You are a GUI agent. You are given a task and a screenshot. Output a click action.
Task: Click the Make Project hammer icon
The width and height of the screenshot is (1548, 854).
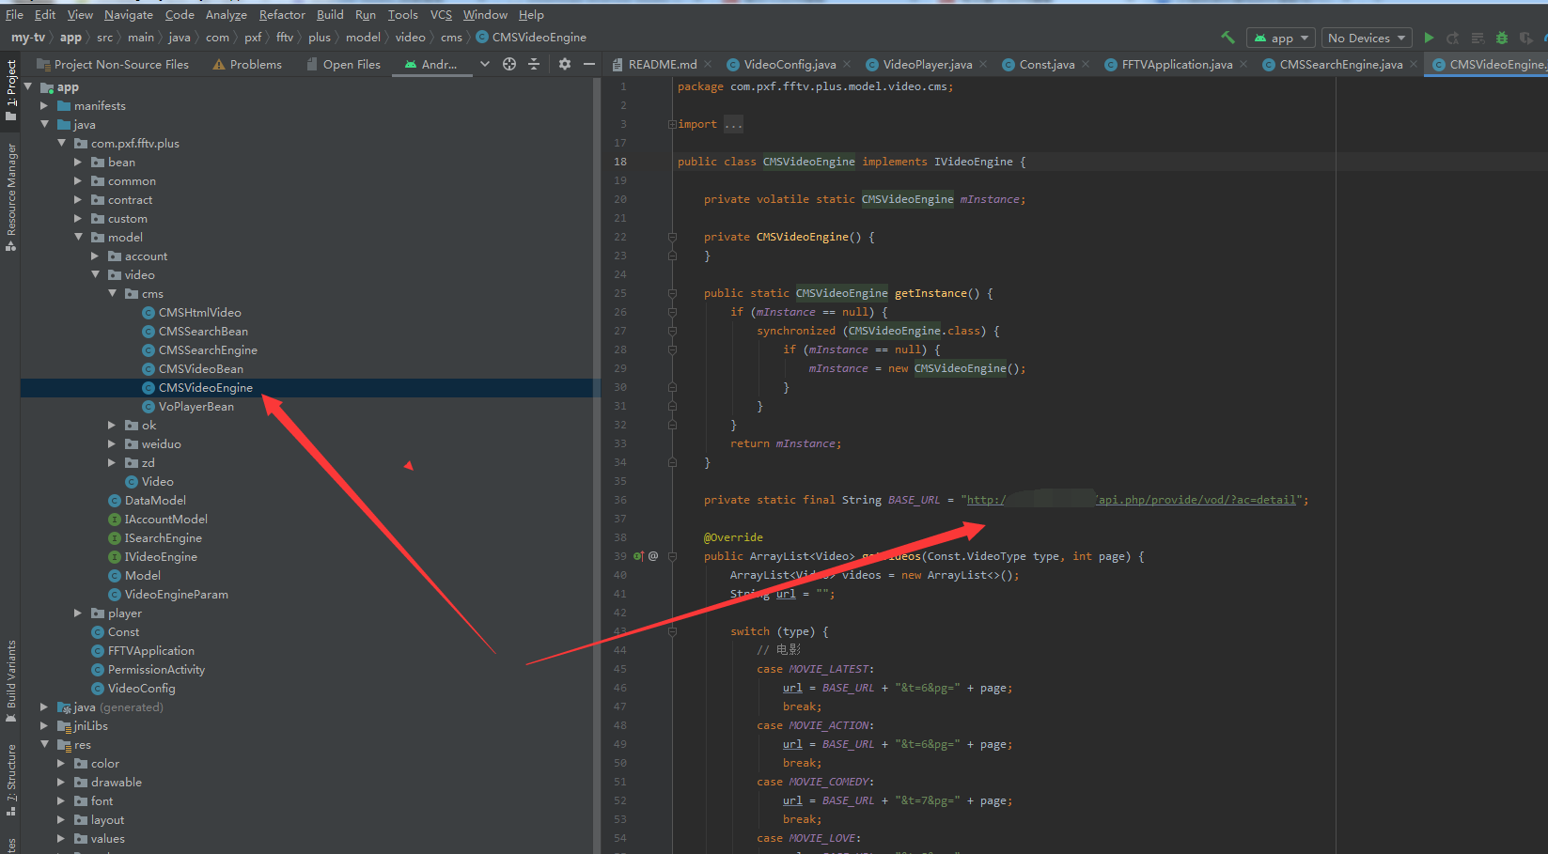tap(1227, 38)
